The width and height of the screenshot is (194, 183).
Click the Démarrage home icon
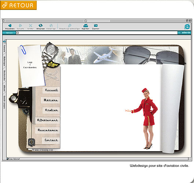click(x=51, y=26)
